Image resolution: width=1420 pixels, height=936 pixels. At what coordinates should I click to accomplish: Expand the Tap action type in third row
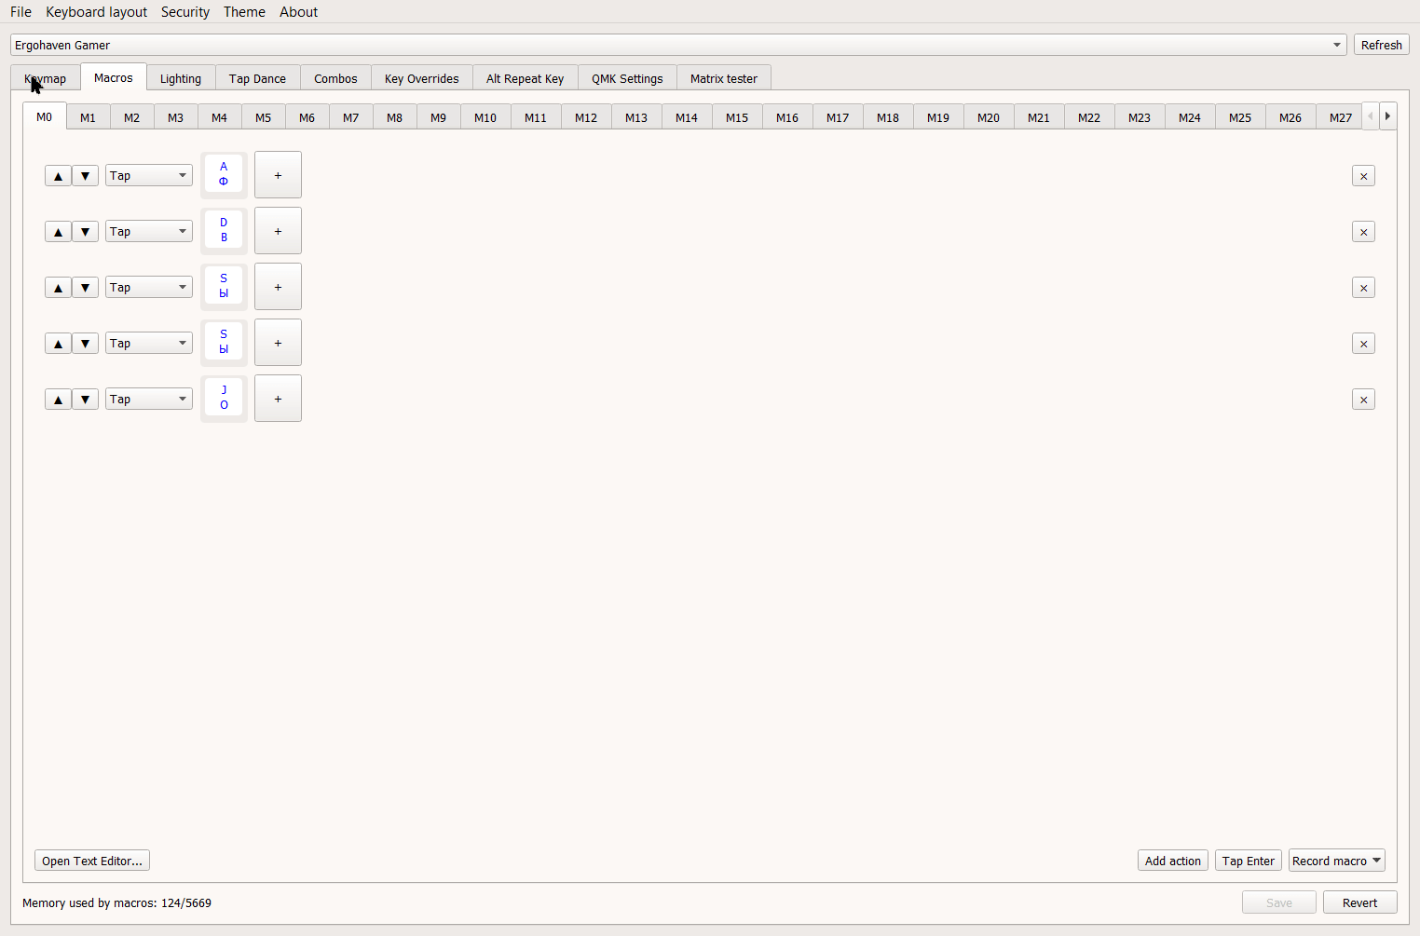(x=148, y=288)
